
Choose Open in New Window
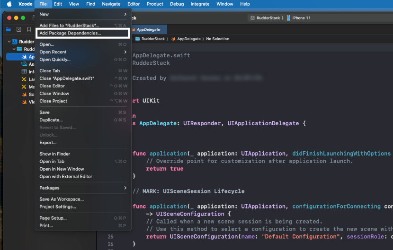83,169
